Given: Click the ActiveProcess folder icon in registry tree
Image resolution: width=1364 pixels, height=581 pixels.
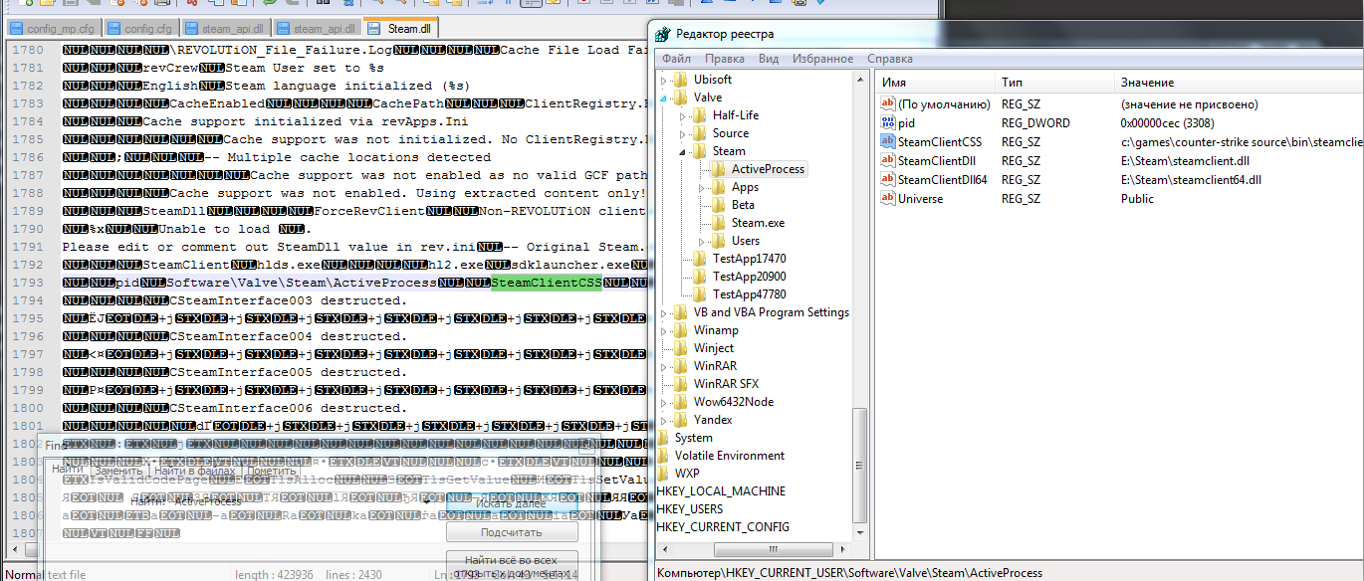Looking at the screenshot, I should point(719,169).
